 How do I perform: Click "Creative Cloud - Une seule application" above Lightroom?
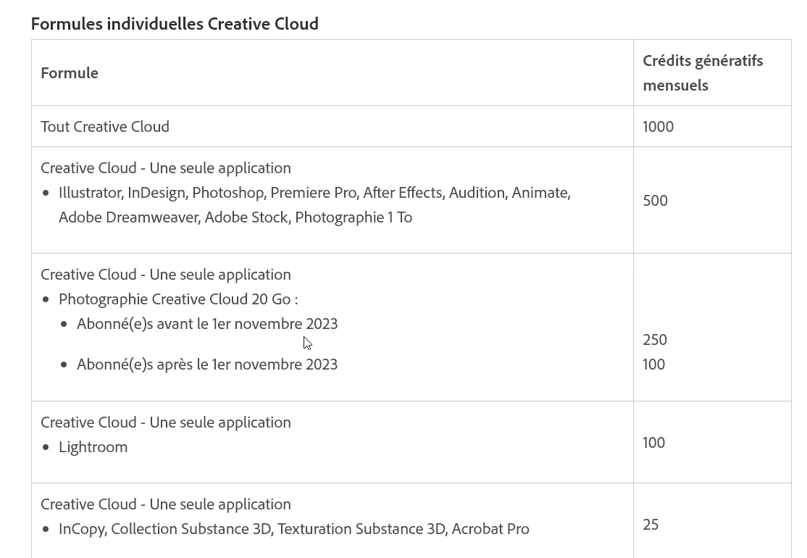coord(166,422)
